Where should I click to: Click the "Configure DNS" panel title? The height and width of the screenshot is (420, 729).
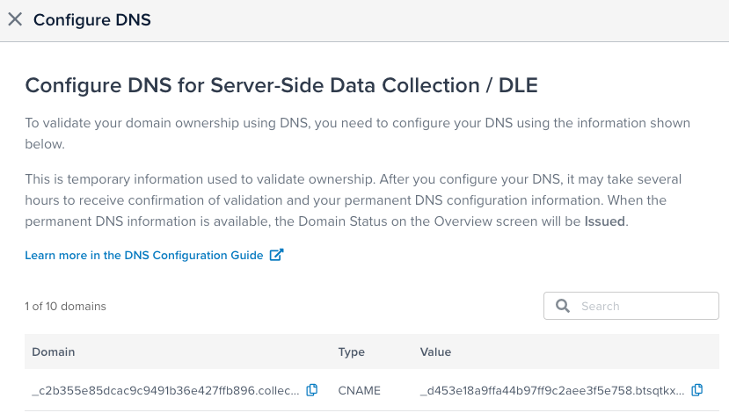[x=91, y=19]
